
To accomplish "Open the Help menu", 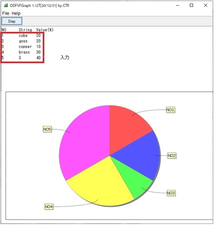I will 16,13.
